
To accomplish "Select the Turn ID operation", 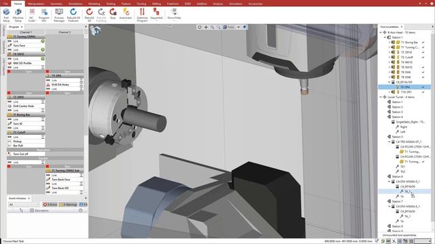I will point(26,123).
